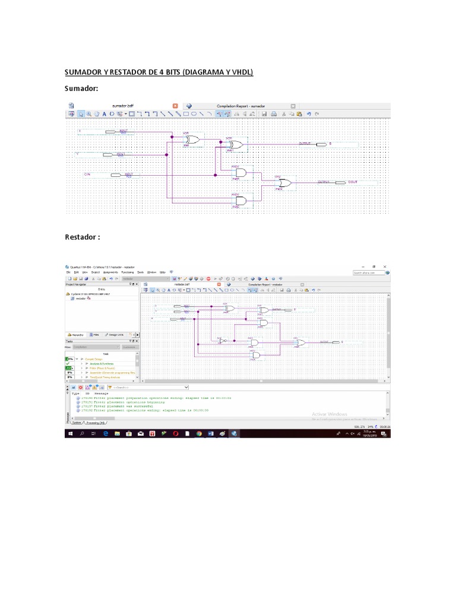Click the Windows Start button on taskbar
This screenshot has width=456, height=608.
[x=69, y=433]
